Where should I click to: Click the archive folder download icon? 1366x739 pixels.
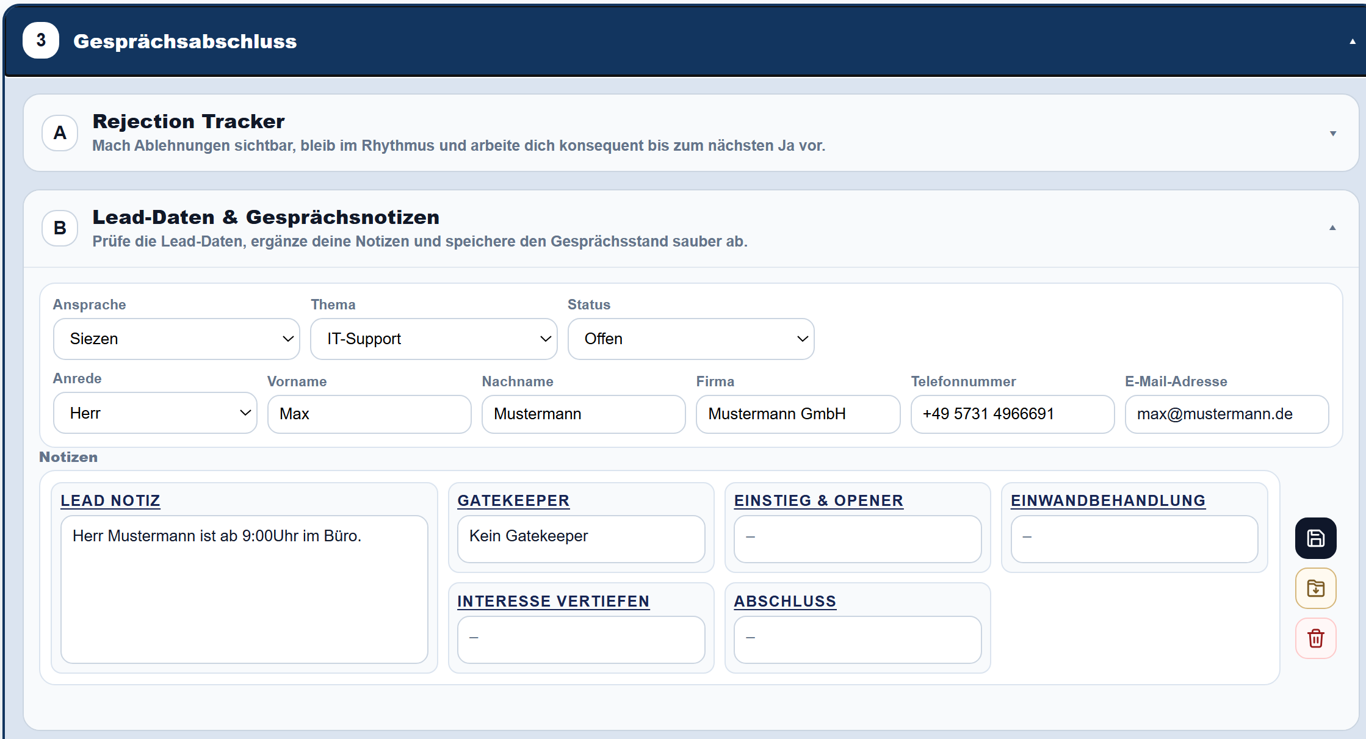coord(1315,588)
